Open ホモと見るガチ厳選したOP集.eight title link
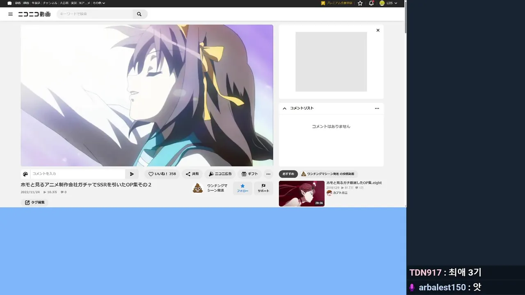 click(354, 183)
